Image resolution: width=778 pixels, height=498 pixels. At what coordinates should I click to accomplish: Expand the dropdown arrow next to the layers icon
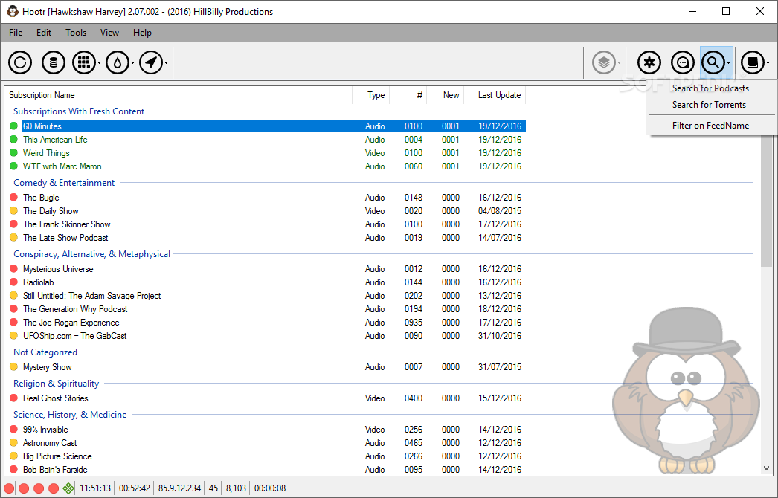pos(620,63)
